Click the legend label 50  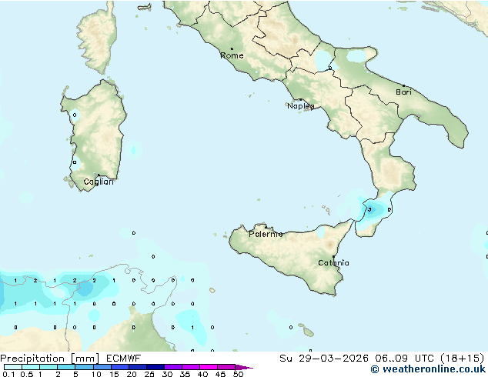pyautogui.click(x=238, y=374)
